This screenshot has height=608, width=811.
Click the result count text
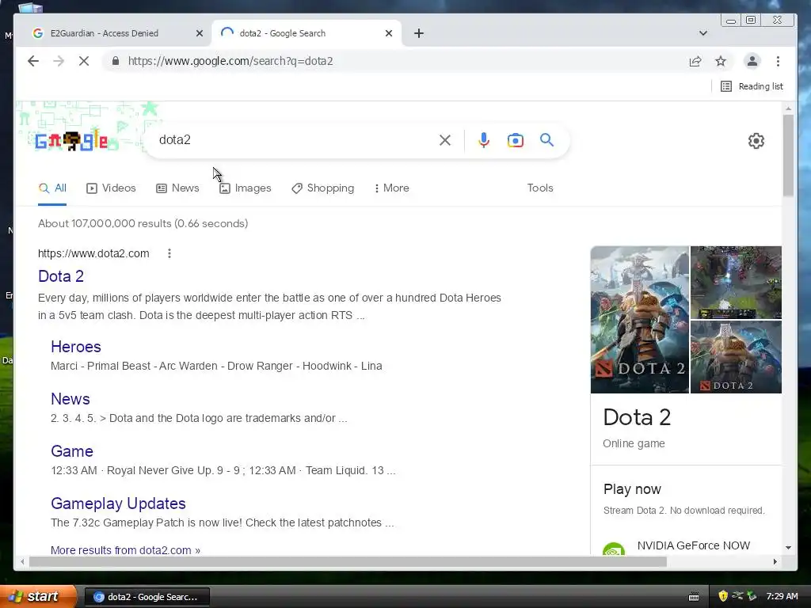143,223
